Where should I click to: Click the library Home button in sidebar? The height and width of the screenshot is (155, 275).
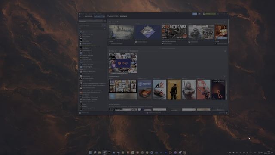[x=91, y=21]
